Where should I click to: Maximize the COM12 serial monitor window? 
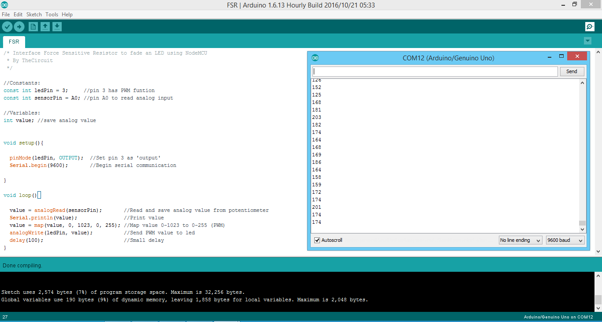point(561,57)
